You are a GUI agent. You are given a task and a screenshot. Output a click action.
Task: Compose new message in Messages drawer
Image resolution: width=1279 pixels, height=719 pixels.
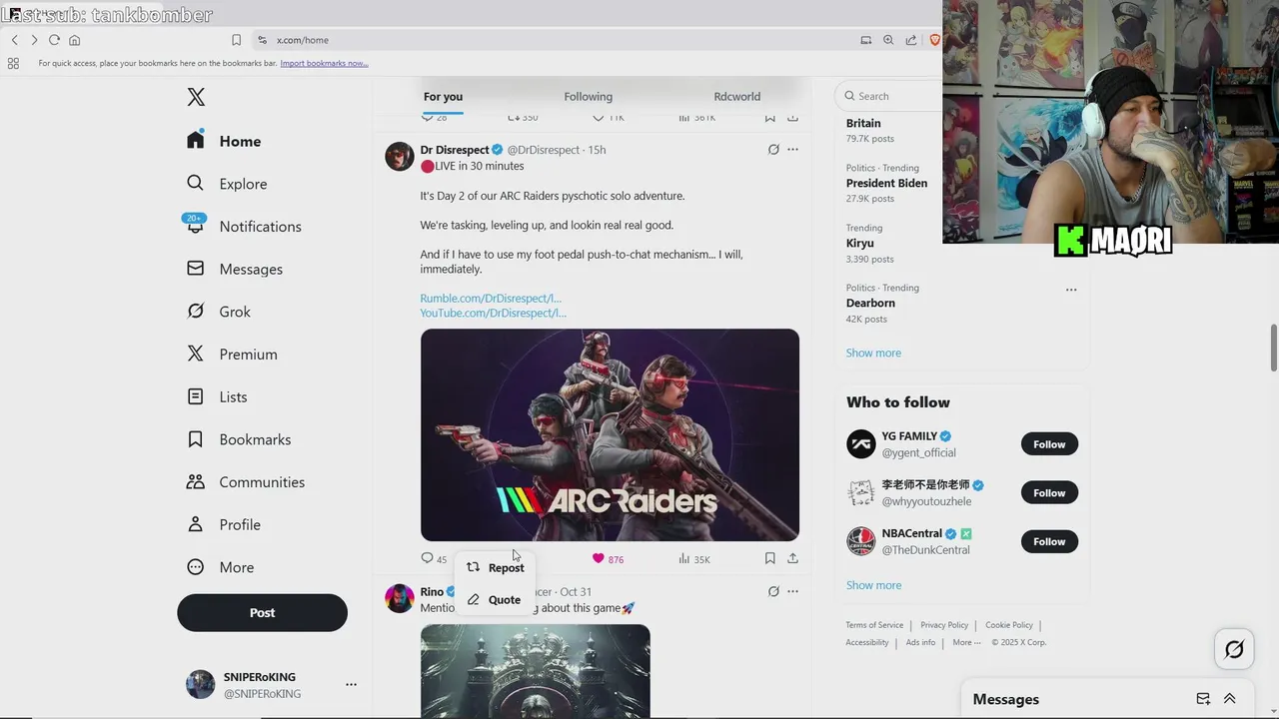pyautogui.click(x=1203, y=699)
